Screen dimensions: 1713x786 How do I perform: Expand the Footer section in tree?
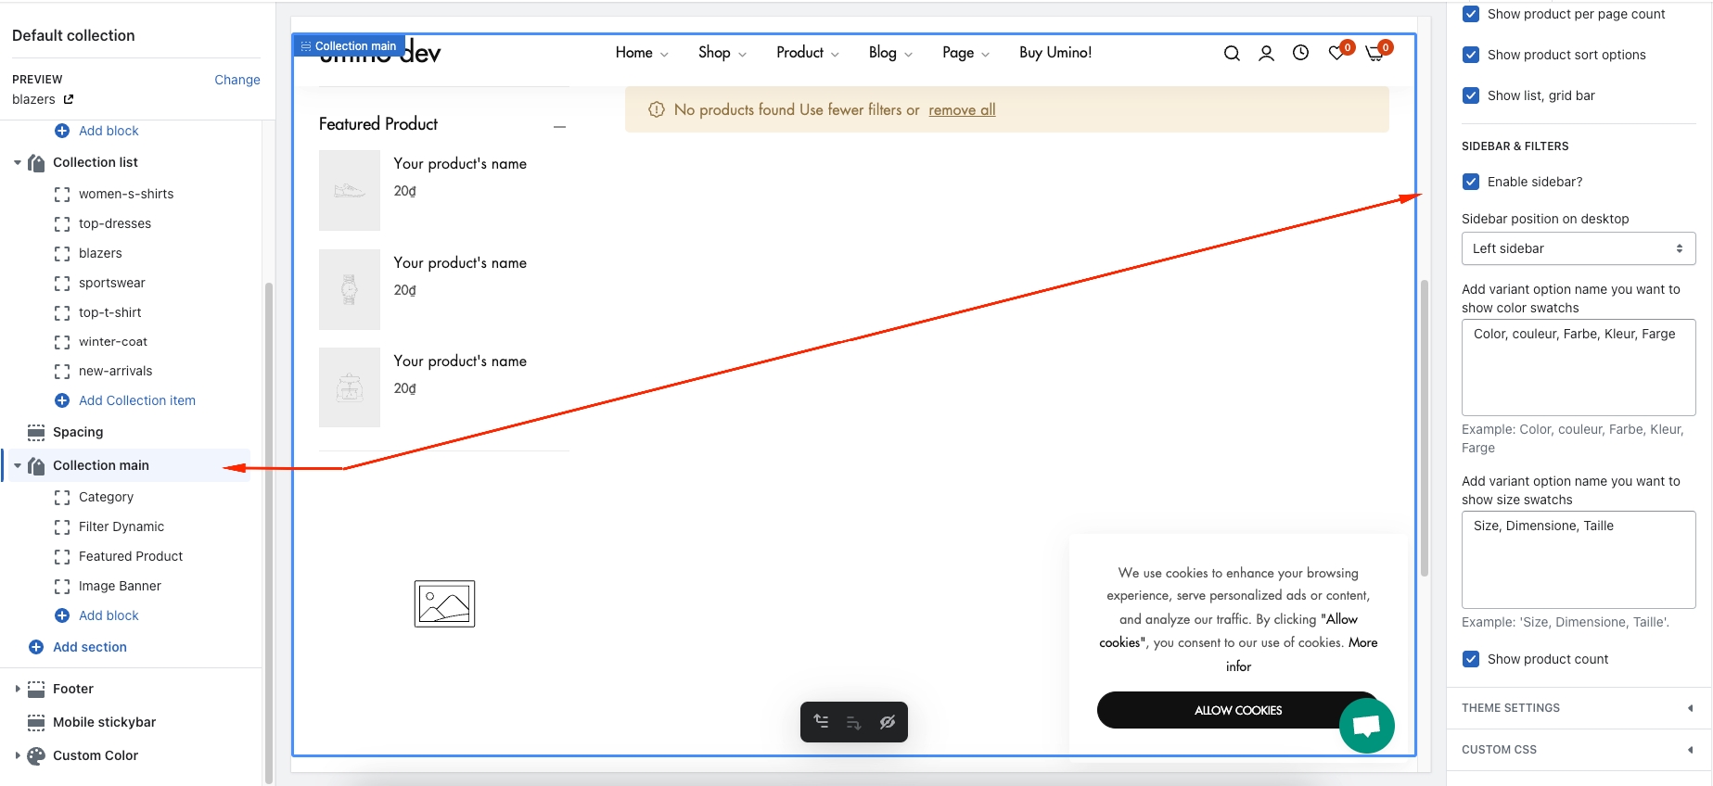pyautogui.click(x=18, y=689)
